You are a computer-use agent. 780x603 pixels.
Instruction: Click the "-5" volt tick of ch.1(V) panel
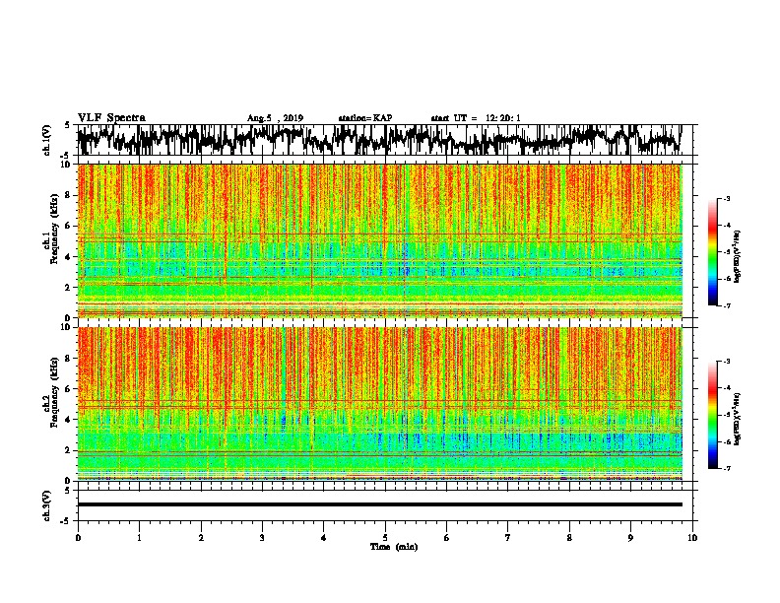[x=66, y=156]
